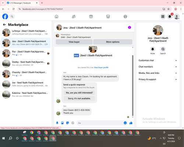The image size is (184, 147).
Task: Open Flor 2bed 1.5bath conversation
Action: point(26,53)
